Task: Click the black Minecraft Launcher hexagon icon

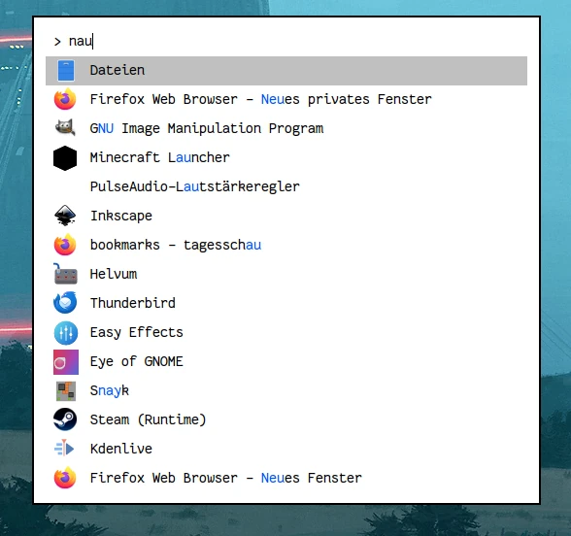Action: (x=65, y=158)
